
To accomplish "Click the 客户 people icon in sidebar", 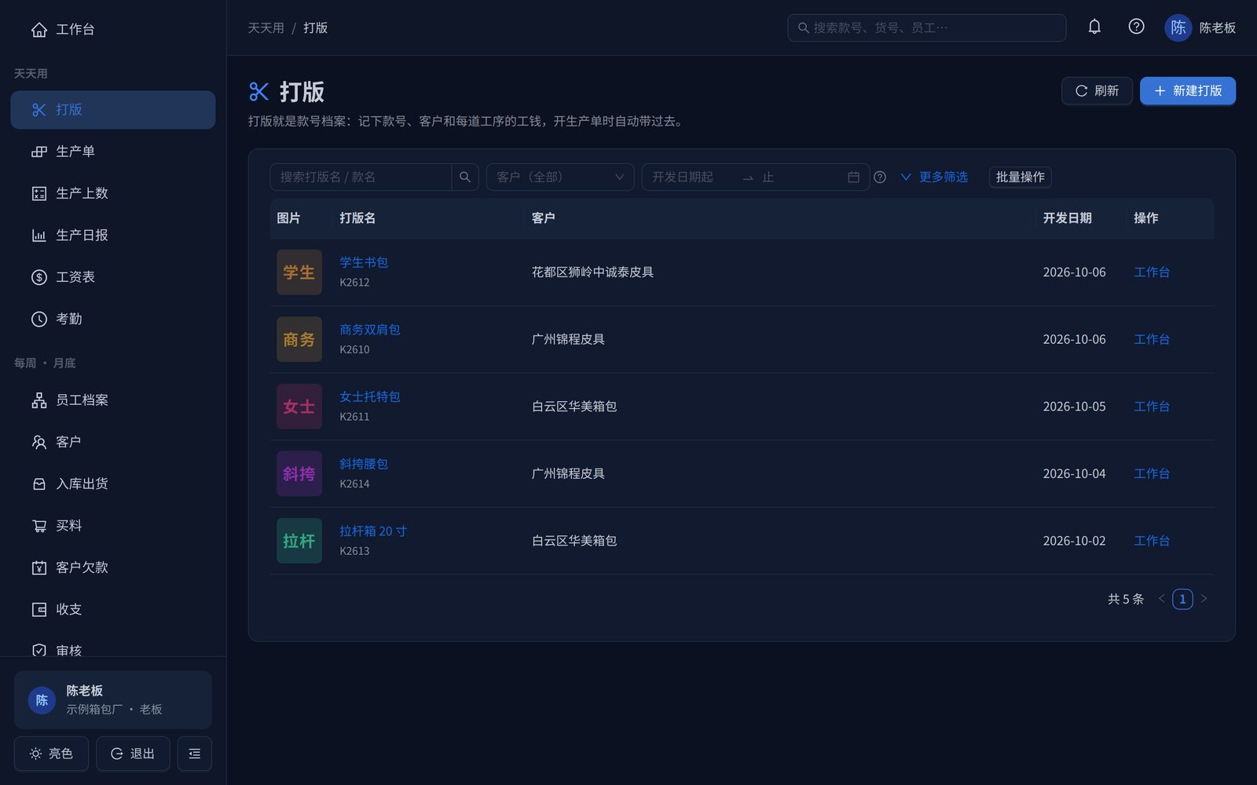I will pyautogui.click(x=38, y=442).
